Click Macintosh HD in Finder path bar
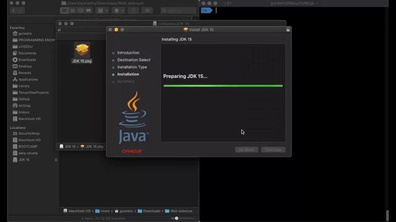 point(77,211)
